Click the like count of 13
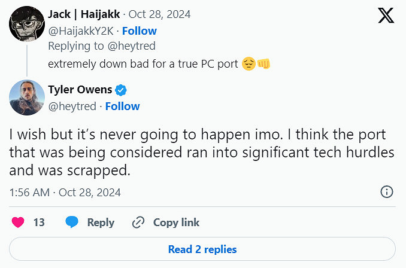 [39, 222]
